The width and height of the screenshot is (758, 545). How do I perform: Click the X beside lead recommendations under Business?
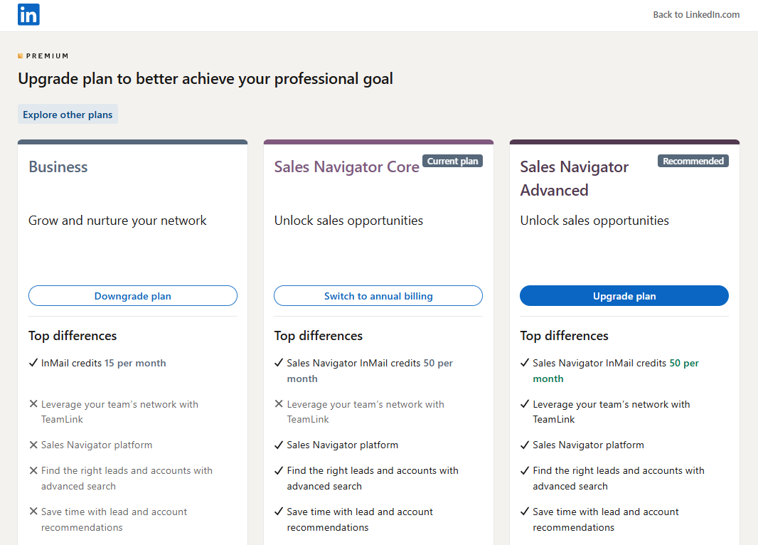click(33, 512)
